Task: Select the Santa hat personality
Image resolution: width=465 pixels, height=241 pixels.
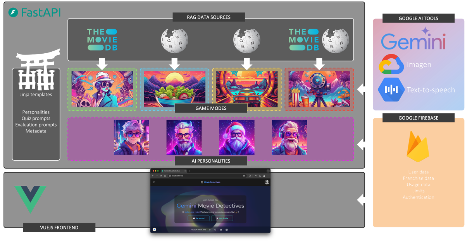Action: click(237, 137)
